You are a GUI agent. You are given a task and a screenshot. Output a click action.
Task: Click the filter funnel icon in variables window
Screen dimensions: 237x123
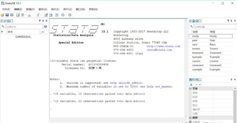(x=228, y=21)
